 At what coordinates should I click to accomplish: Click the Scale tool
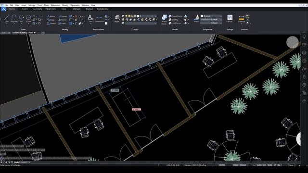pos(62,24)
